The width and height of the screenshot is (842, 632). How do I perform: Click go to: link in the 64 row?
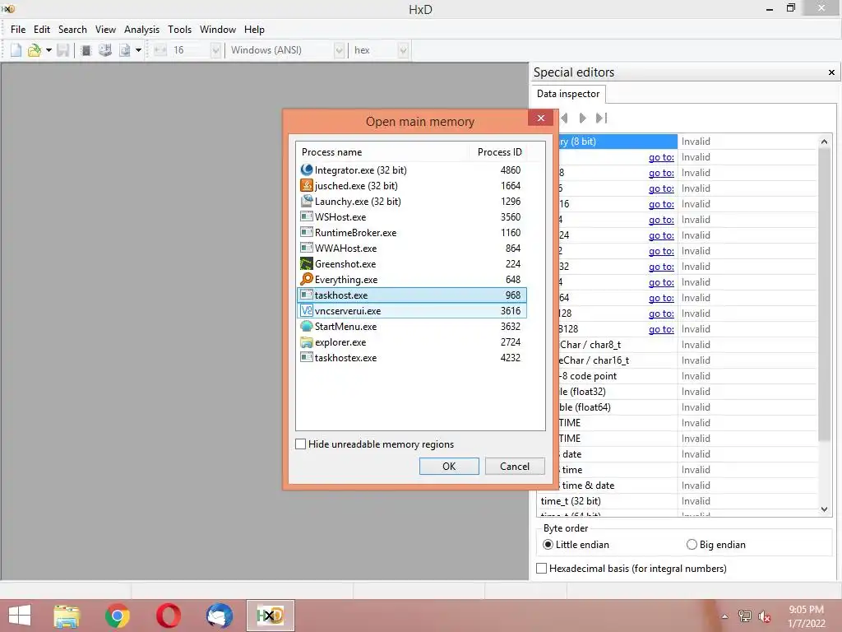661,298
